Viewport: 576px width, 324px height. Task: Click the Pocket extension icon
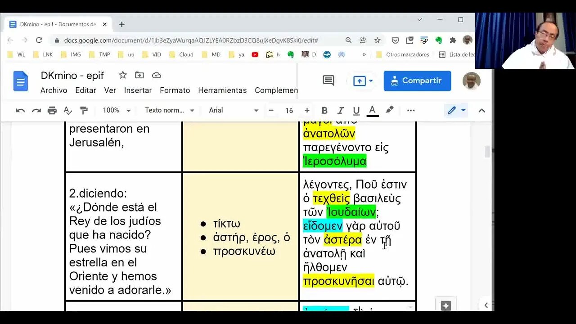395,40
